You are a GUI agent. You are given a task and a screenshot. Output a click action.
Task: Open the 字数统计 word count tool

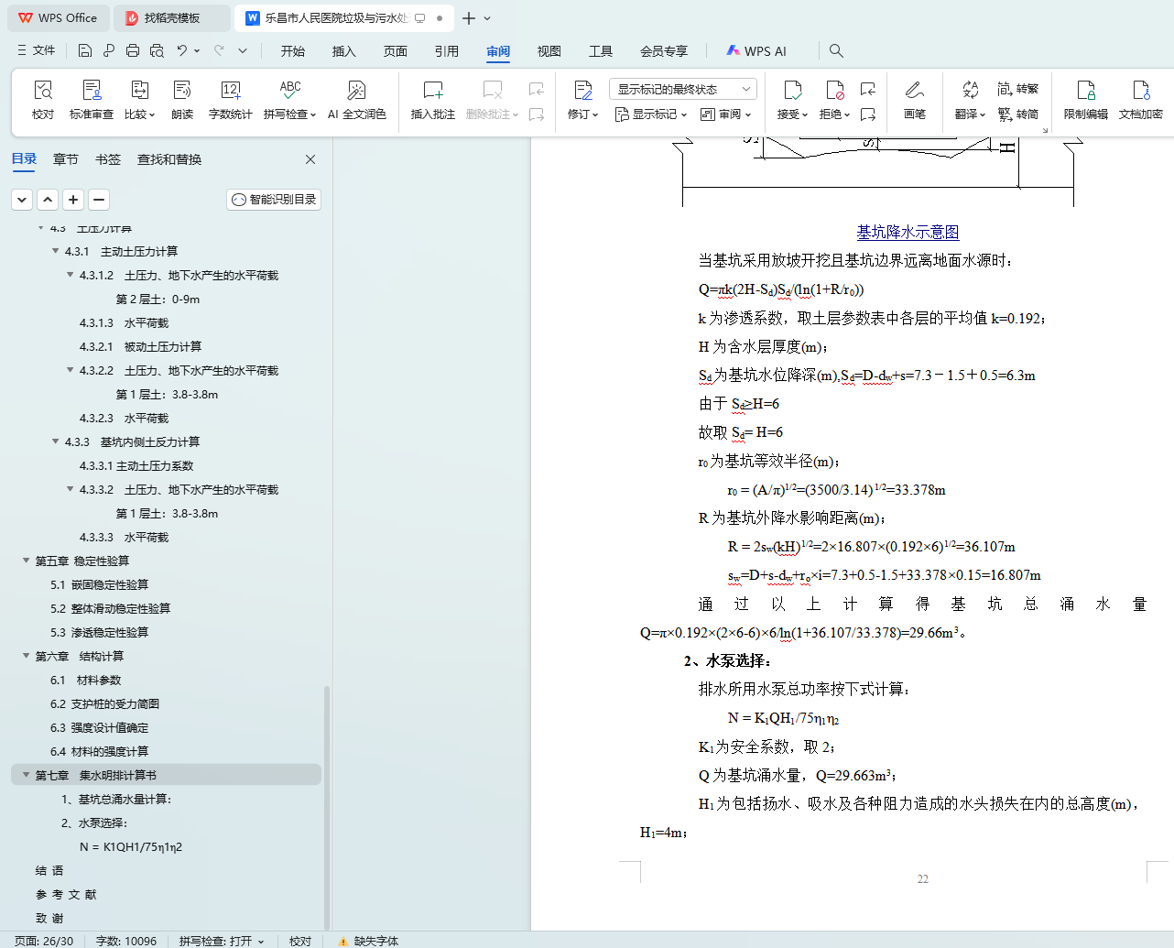[230, 99]
